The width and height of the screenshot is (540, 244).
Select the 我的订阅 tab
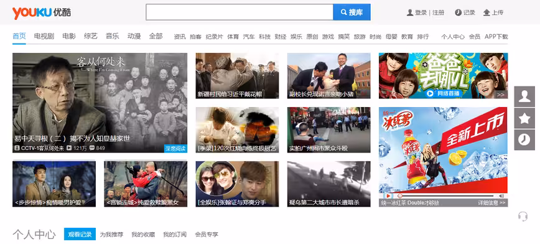pyautogui.click(x=175, y=235)
